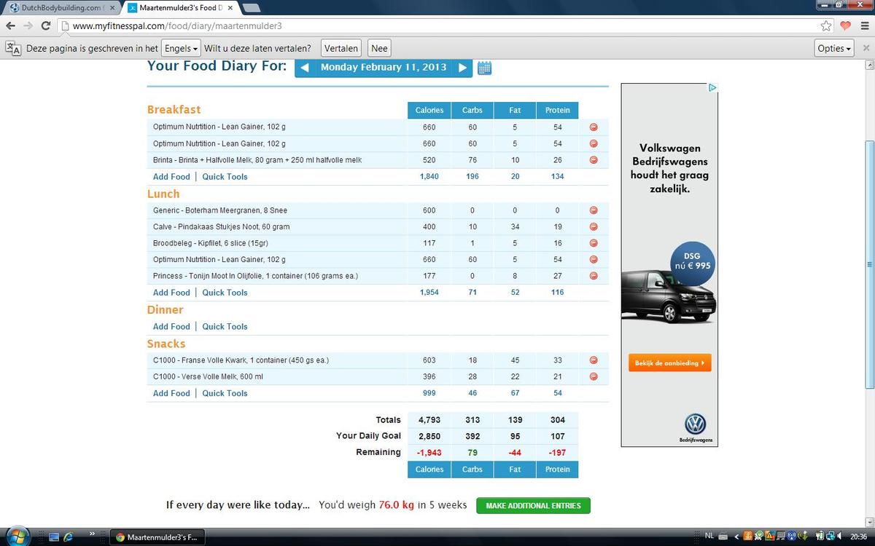Go to previous day with left arrow
Viewport: 875px width, 546px height.
tap(305, 68)
